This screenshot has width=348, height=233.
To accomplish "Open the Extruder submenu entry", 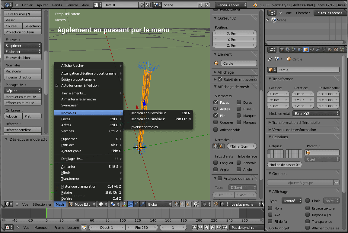I will click(x=89, y=145).
